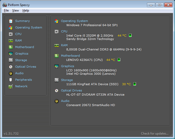Go to the CPU sidebar section

(18, 34)
